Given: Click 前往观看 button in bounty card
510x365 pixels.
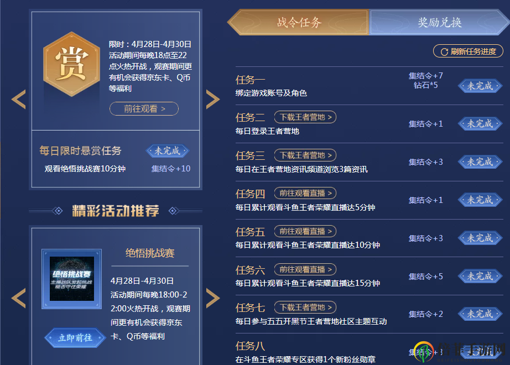Looking at the screenshot, I should 144,108.
